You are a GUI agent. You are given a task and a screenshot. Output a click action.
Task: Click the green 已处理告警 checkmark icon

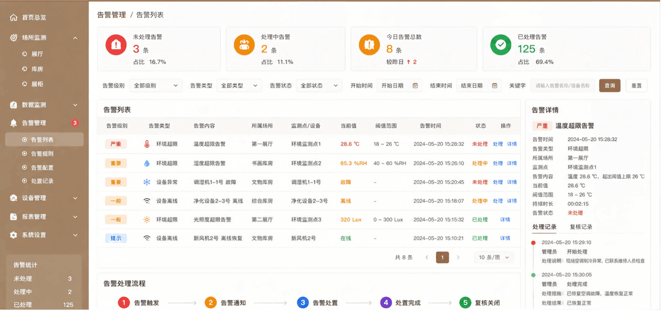(501, 45)
